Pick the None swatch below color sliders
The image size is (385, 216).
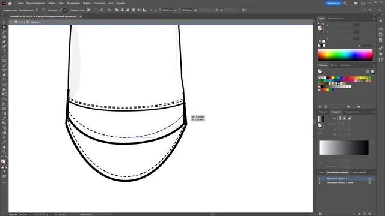(x=319, y=46)
